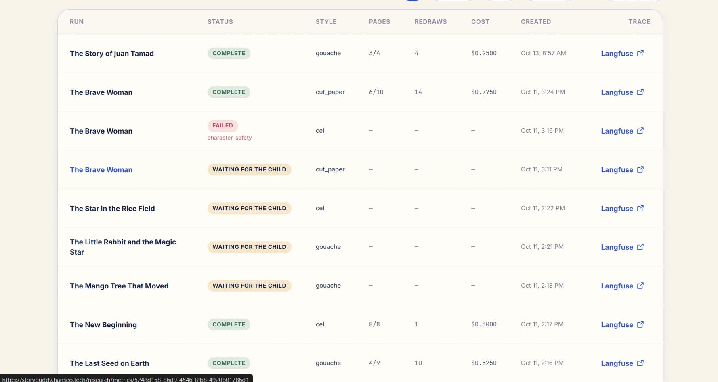
Task: Click COMPLETE badge for The Last Seed on Earth
Action: (x=229, y=363)
